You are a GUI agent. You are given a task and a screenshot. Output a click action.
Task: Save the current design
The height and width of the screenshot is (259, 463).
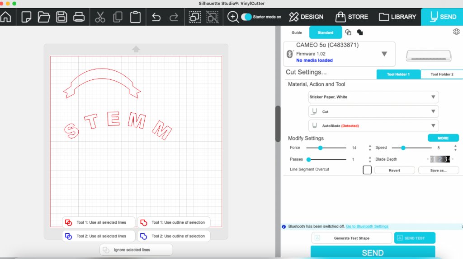point(61,17)
